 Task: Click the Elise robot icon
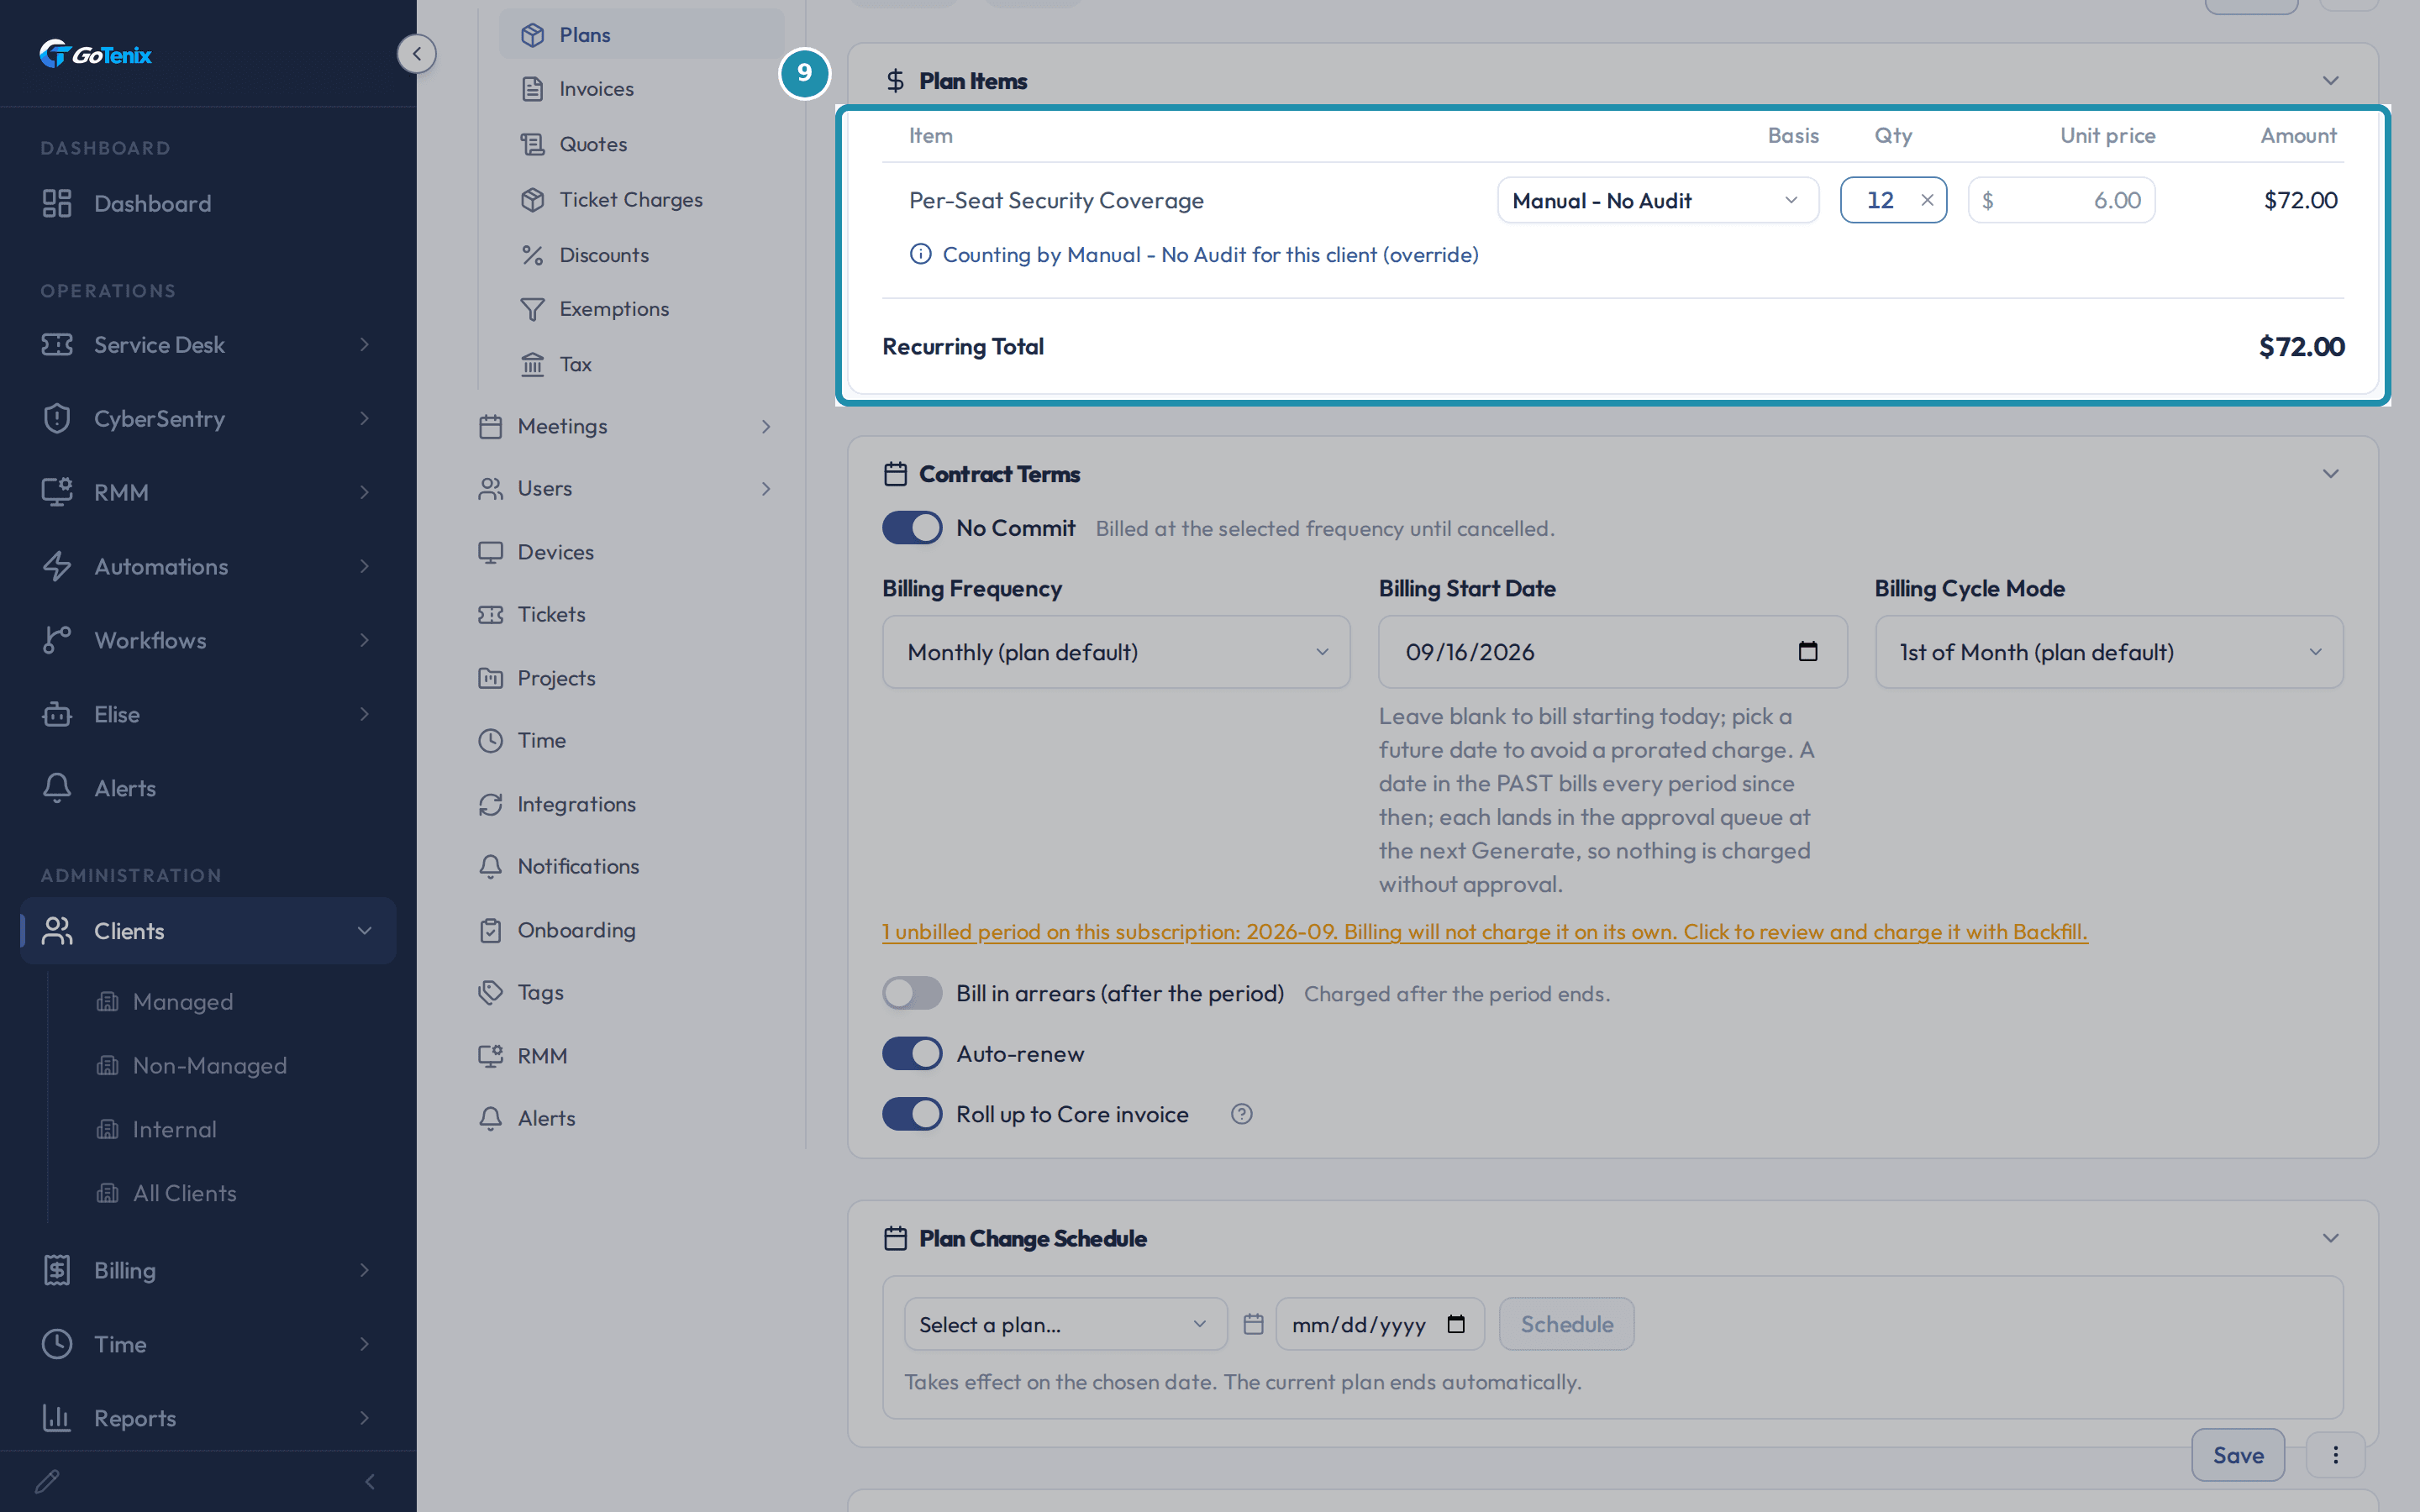(x=57, y=714)
